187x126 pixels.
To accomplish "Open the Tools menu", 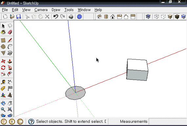I will pos(69,10).
